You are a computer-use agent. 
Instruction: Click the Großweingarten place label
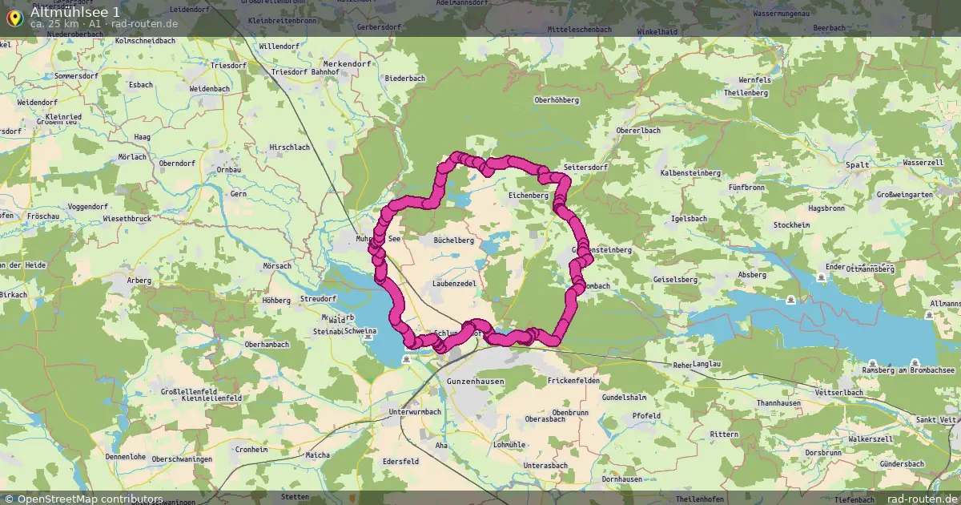pyautogui.click(x=905, y=195)
